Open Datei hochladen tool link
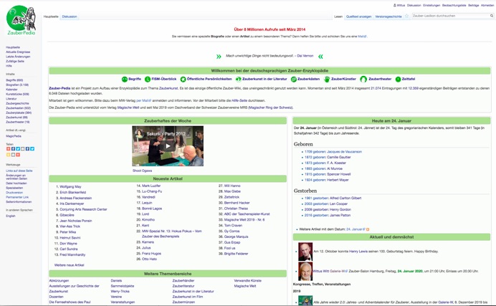 (16, 183)
